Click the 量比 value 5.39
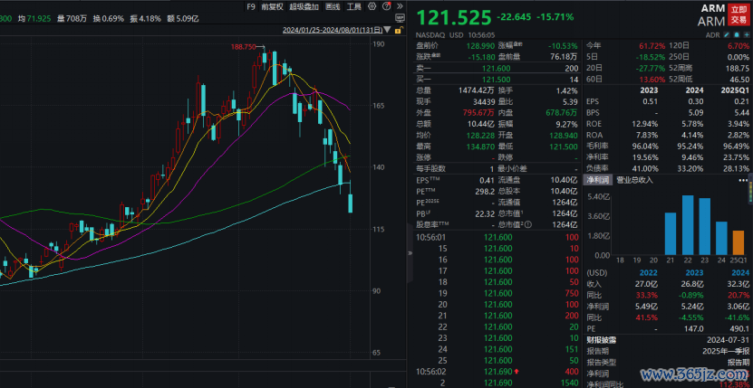This screenshot has width=753, height=388. [x=570, y=101]
